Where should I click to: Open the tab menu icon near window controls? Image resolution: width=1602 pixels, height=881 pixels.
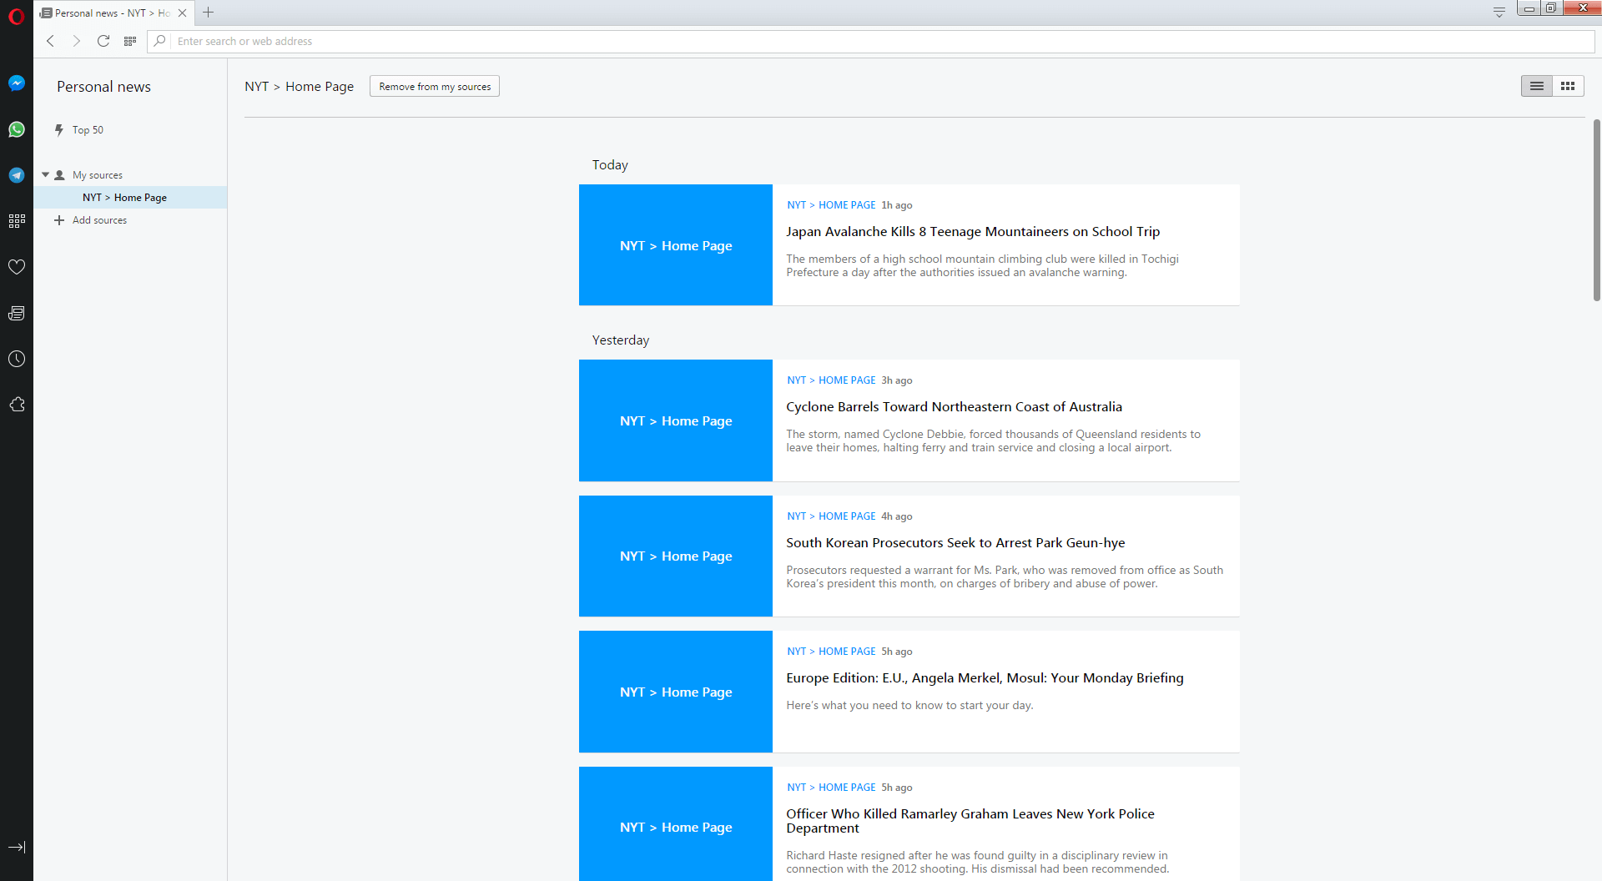pos(1499,13)
